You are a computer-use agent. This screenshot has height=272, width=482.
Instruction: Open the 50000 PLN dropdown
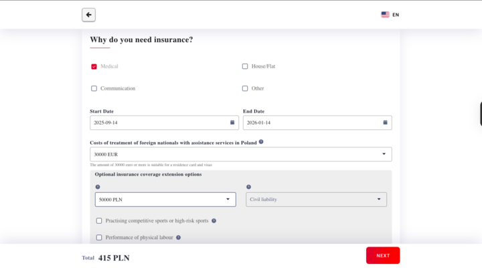tap(165, 200)
